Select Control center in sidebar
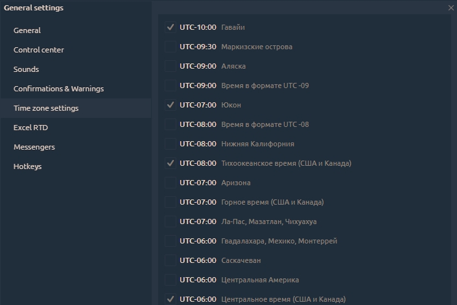Image resolution: width=457 pixels, height=305 pixels. click(39, 50)
